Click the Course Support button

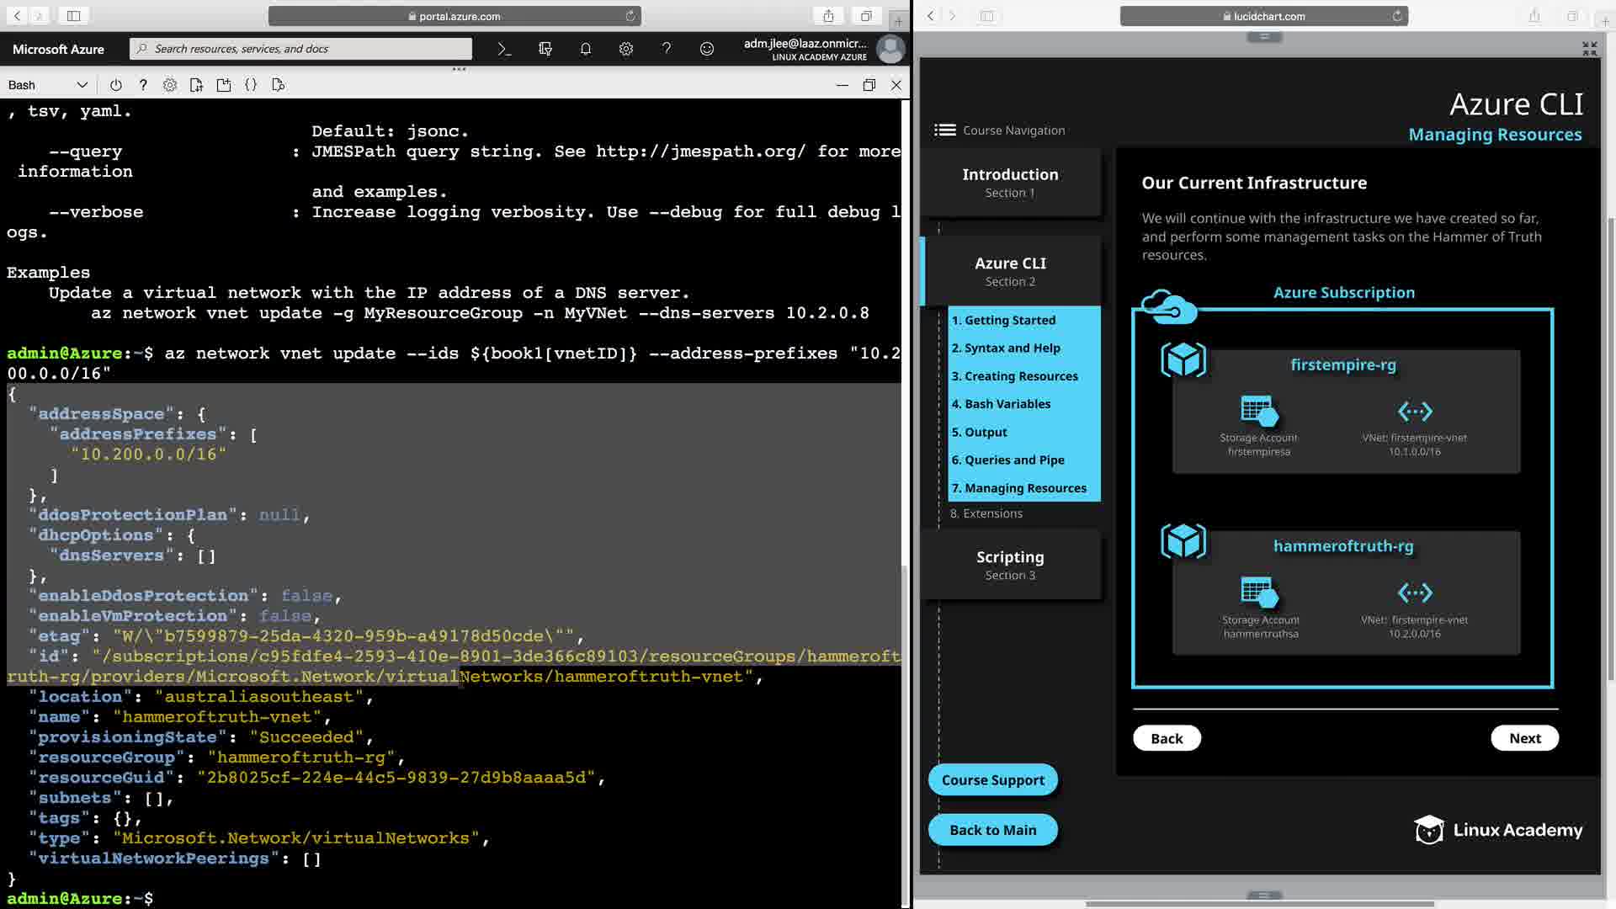coord(992,780)
